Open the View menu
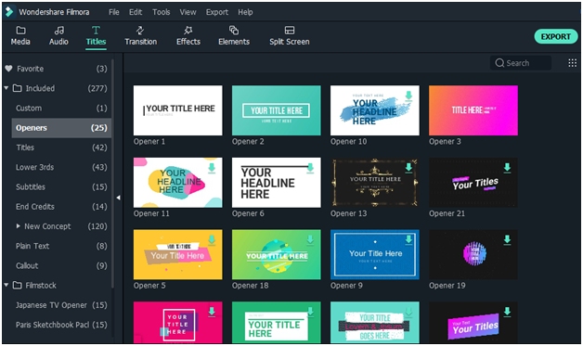This screenshot has width=583, height=346. point(188,12)
